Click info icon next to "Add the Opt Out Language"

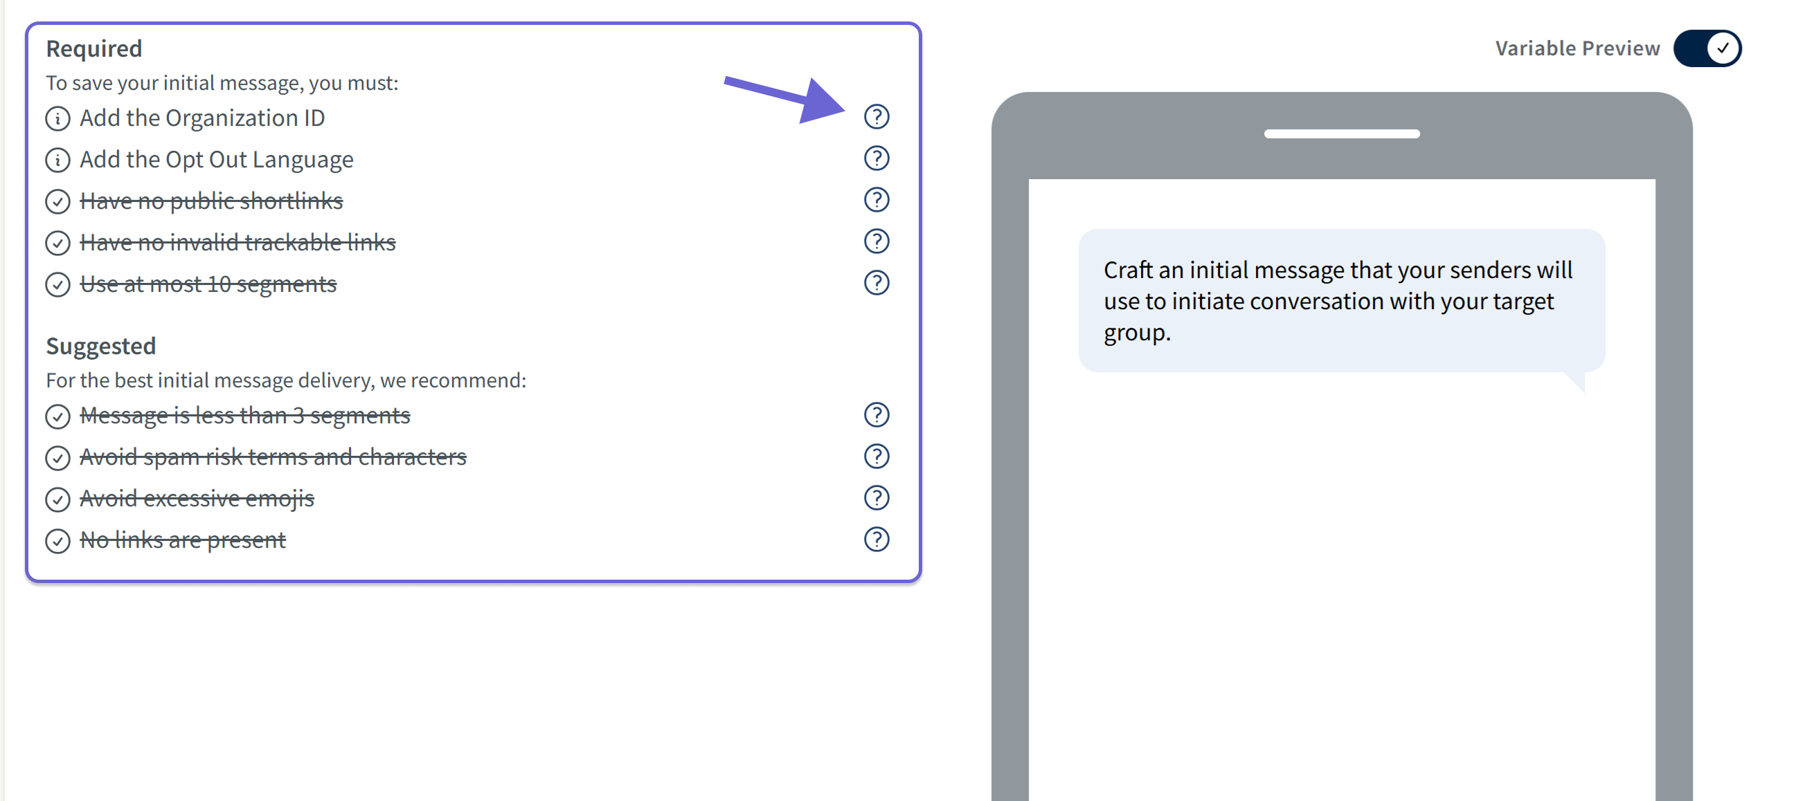point(57,160)
